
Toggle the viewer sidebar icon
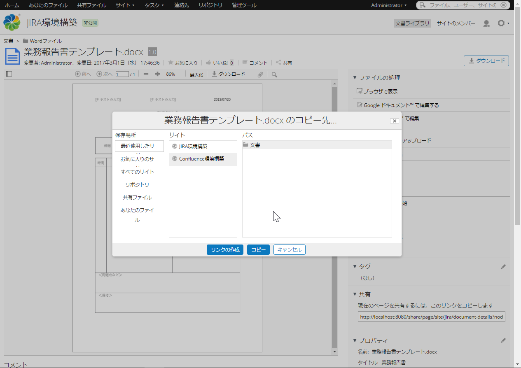click(x=9, y=74)
